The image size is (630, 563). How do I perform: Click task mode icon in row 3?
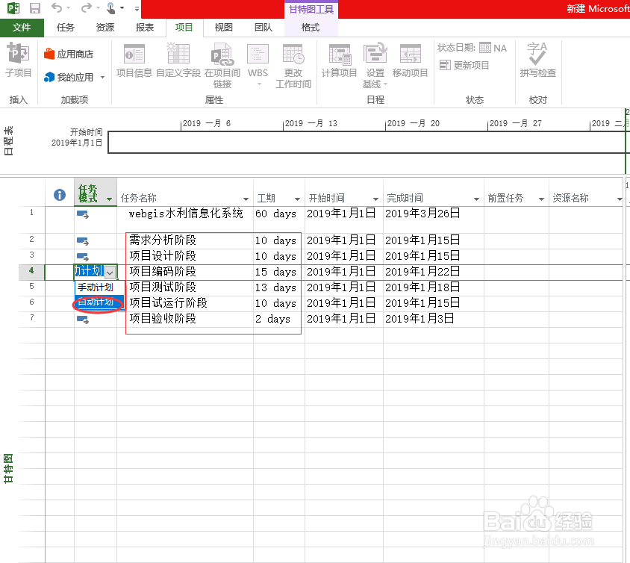(x=83, y=256)
